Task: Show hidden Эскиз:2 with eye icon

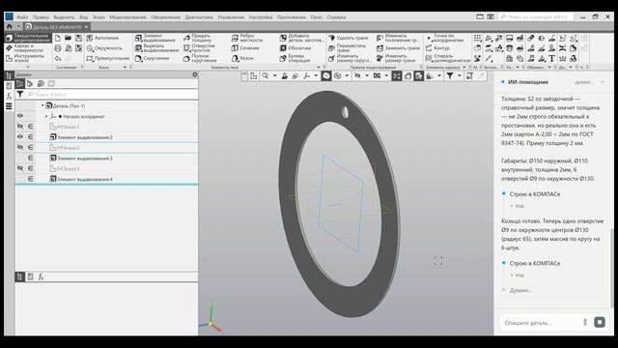Action: coord(20,147)
